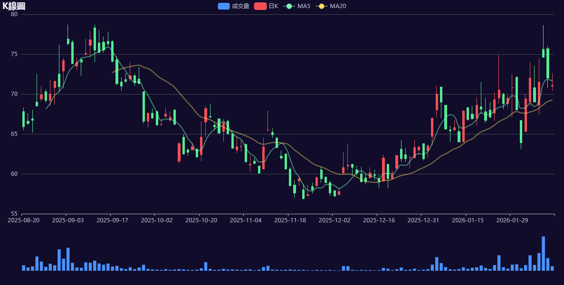Select the 2025-12-31 date on the x-axis
Screen dimensions: 564x285
point(423,220)
